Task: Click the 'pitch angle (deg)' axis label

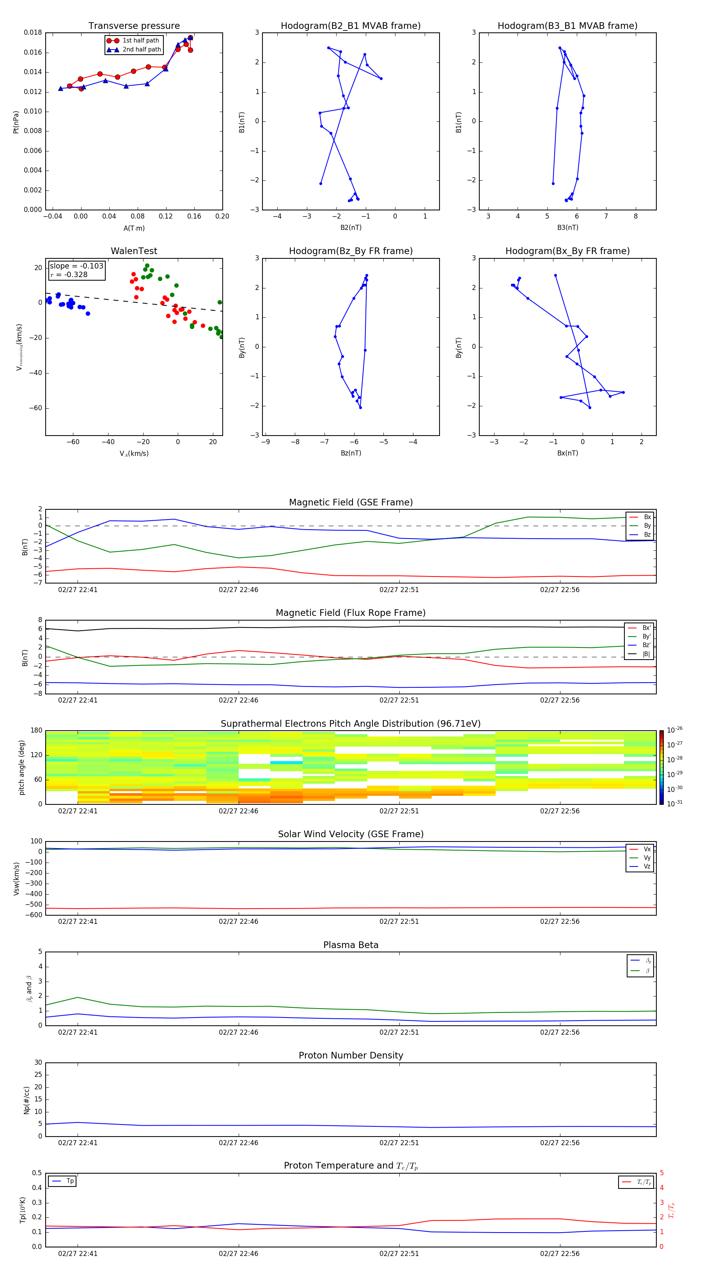Action: [21, 767]
